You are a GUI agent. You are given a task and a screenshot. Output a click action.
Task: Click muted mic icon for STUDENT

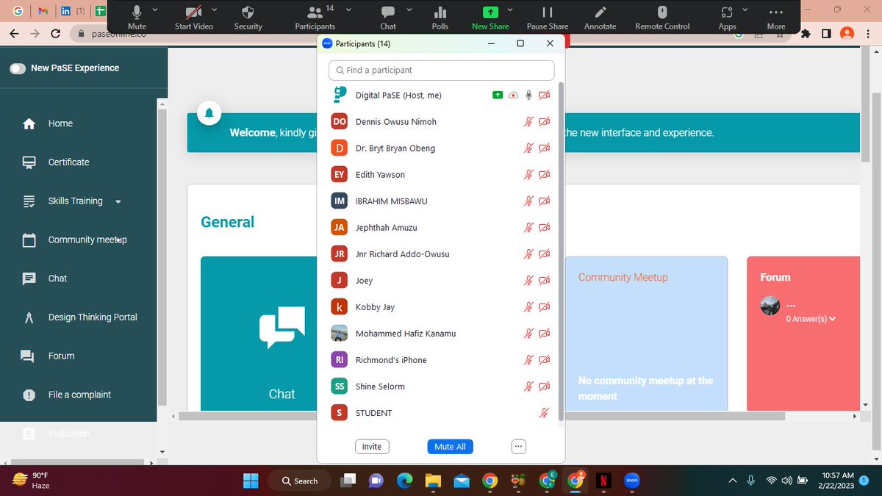[x=544, y=413]
